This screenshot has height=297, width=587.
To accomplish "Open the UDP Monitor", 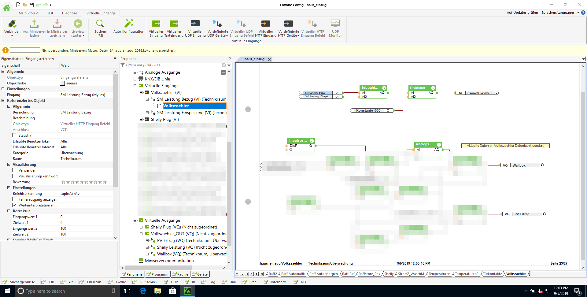I will point(335,24).
